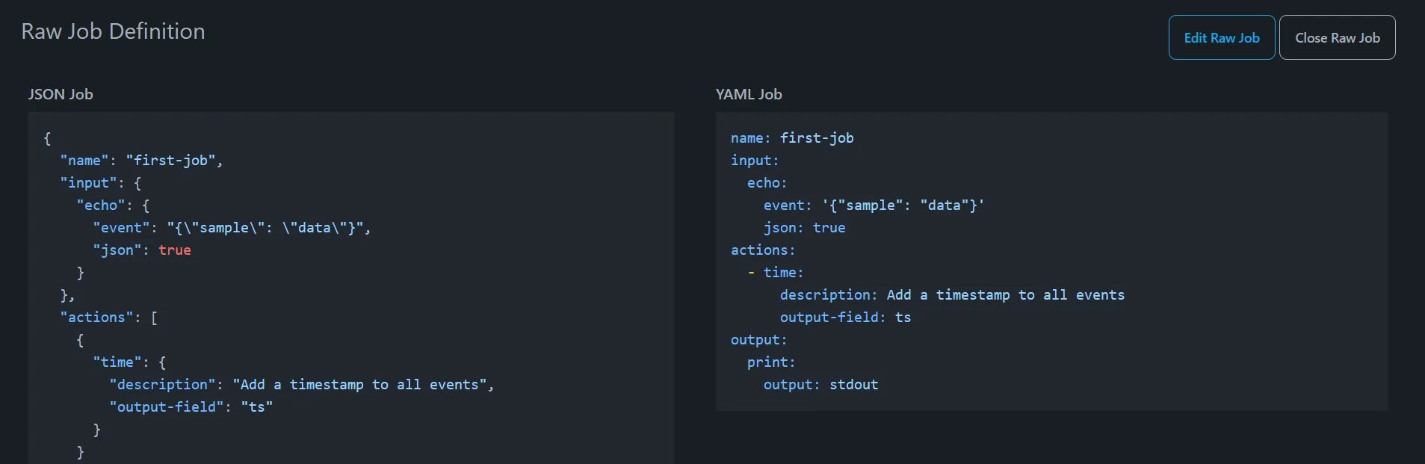
Task: Click the Raw Job Definition heading
Action: (x=114, y=31)
